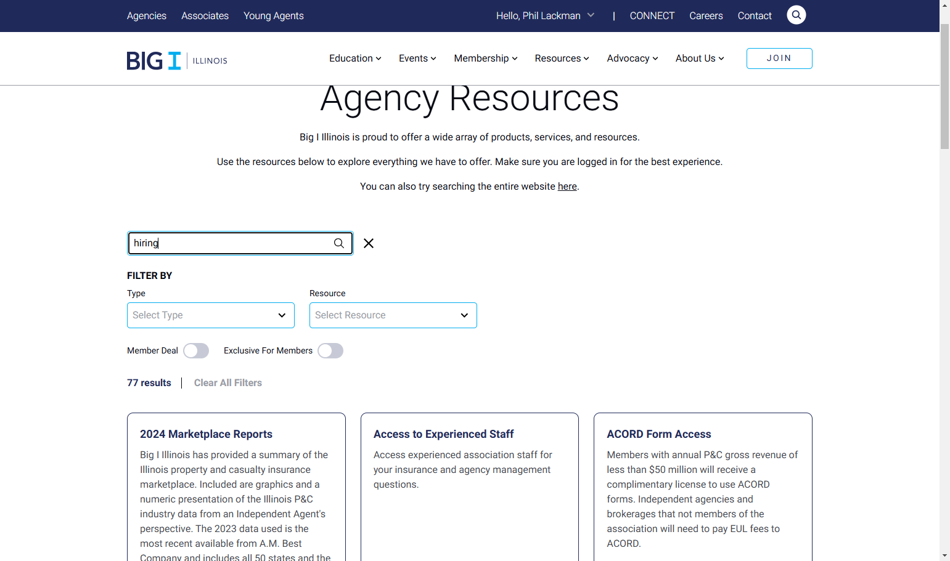Open the About Us menu
The image size is (950, 561).
point(700,59)
